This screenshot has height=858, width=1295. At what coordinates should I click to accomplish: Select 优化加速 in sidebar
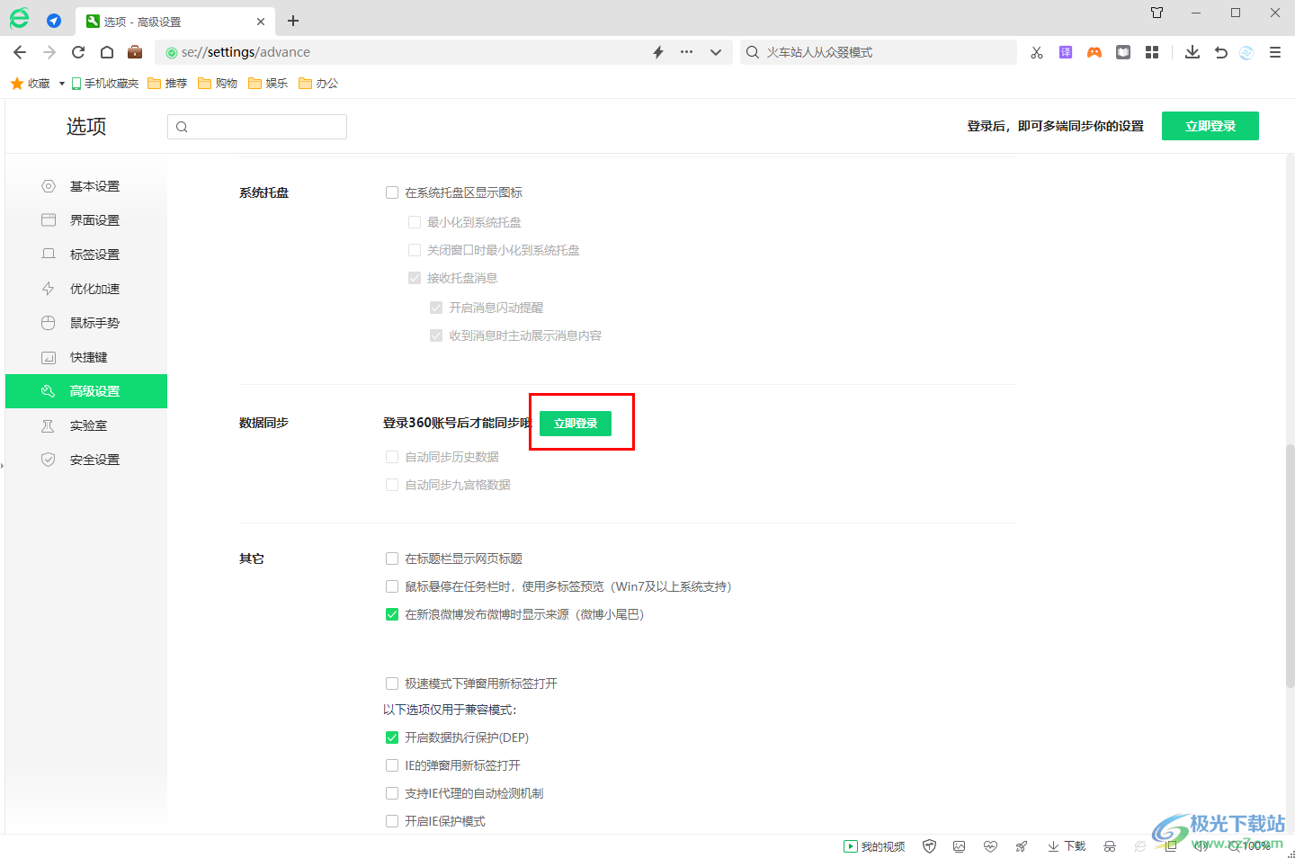coord(86,289)
